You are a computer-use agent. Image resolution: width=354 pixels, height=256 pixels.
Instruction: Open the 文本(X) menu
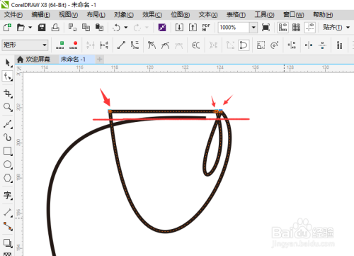(x=208, y=15)
